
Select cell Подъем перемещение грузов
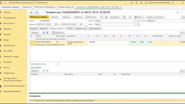coord(77,43)
